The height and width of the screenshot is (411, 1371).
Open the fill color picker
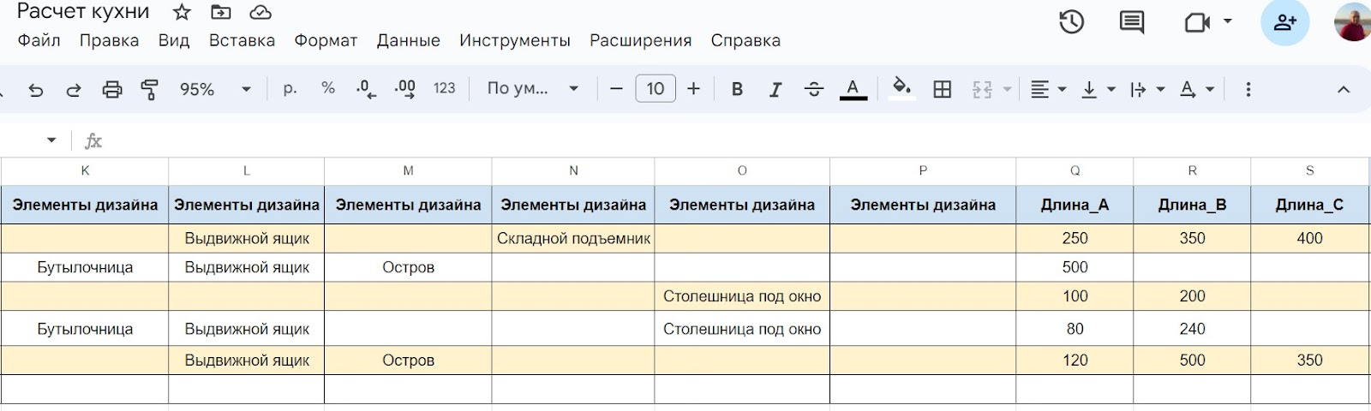901,89
